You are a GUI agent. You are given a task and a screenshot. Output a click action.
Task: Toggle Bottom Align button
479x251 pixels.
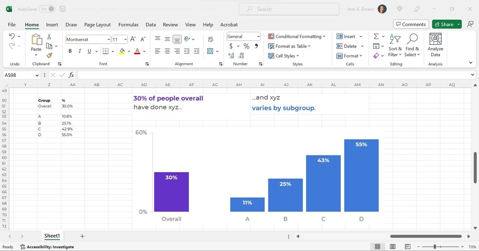(x=177, y=39)
